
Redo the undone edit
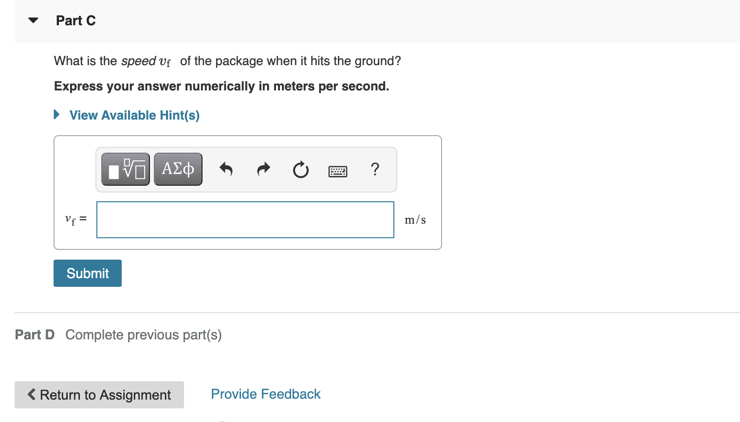click(263, 169)
